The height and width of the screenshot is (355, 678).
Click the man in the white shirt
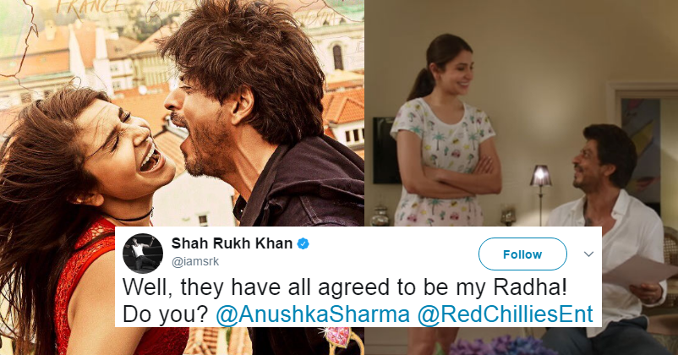[608, 216]
